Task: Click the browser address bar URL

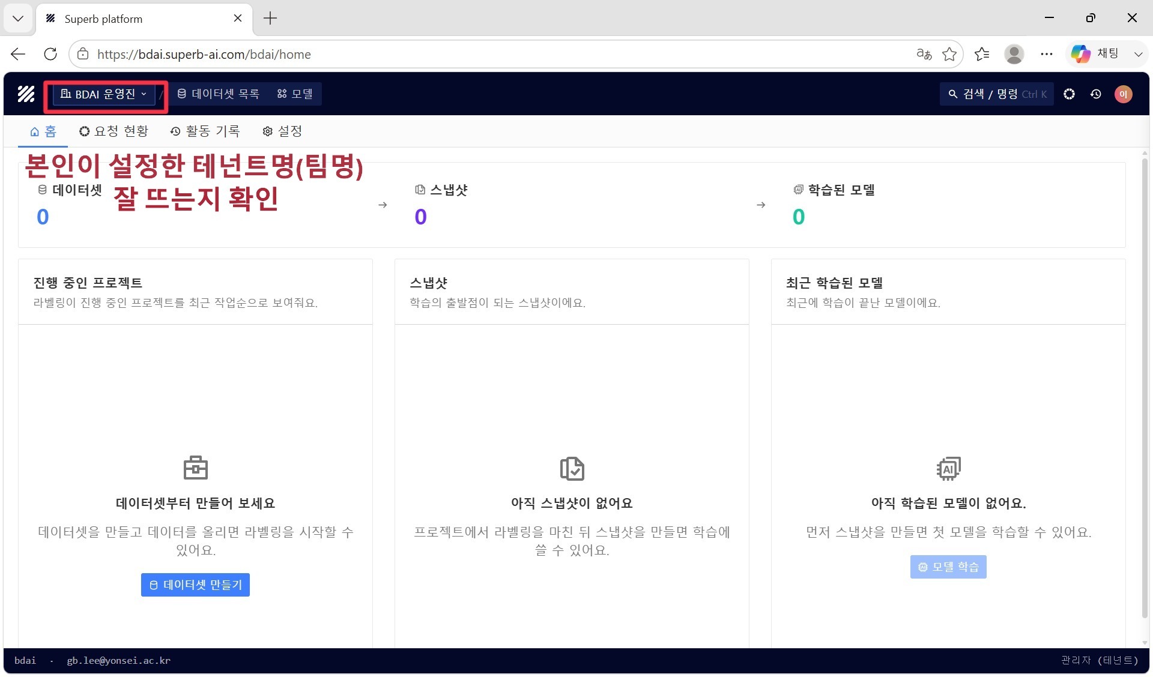Action: (204, 55)
